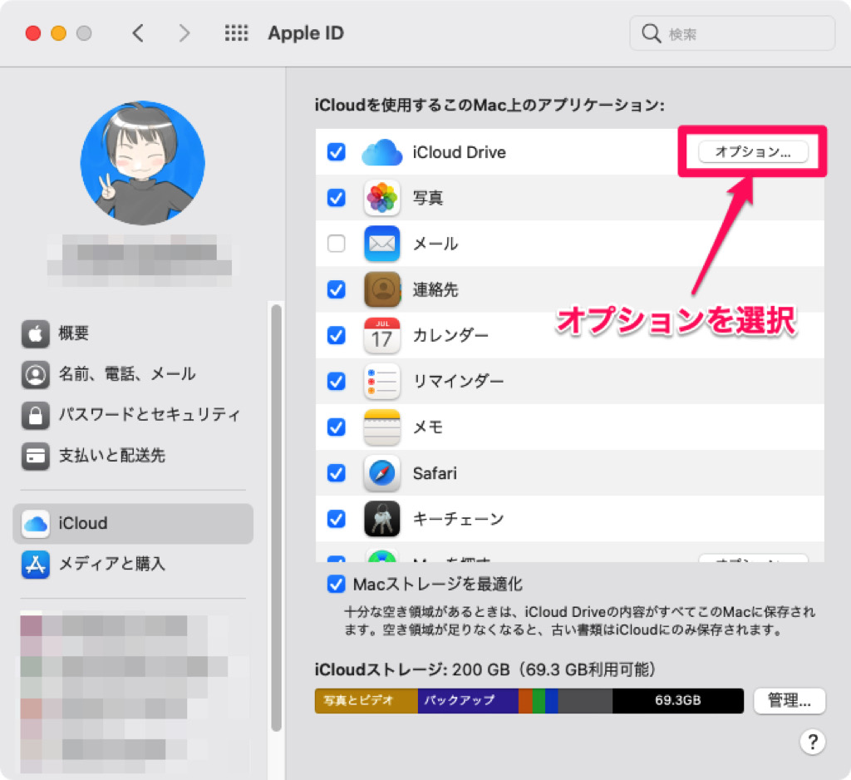The image size is (851, 780).
Task: Uncheck Macストレージを最適化
Action: (x=337, y=585)
